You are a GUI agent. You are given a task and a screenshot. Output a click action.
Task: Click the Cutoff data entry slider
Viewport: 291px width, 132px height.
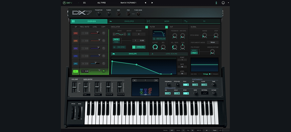85,87
